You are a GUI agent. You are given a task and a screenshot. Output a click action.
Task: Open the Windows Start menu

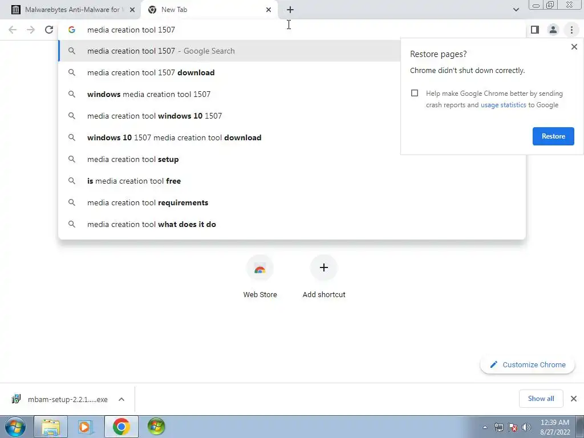pyautogui.click(x=15, y=427)
